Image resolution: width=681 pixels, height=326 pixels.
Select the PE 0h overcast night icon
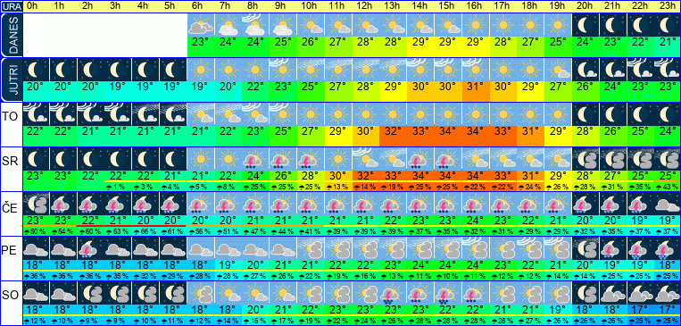pos(36,248)
